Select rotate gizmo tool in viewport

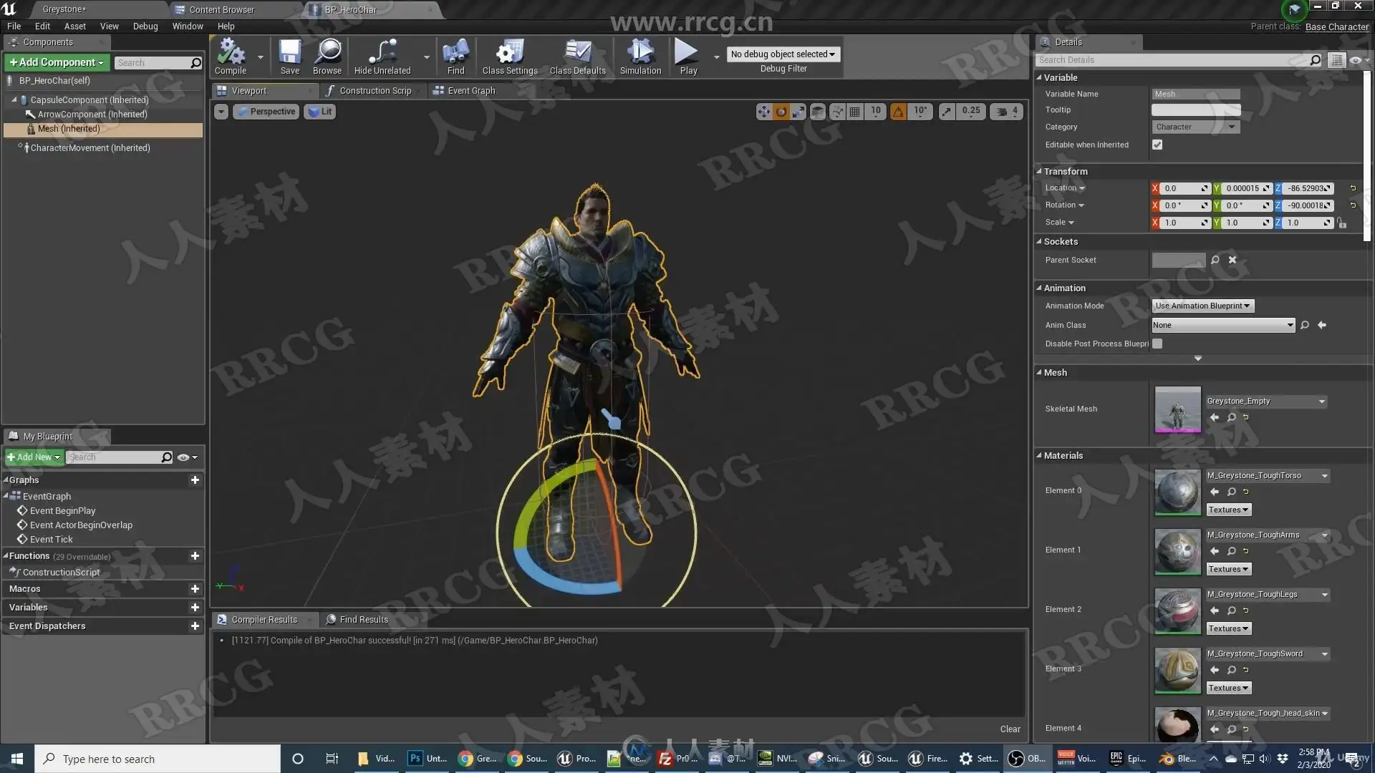coord(781,112)
